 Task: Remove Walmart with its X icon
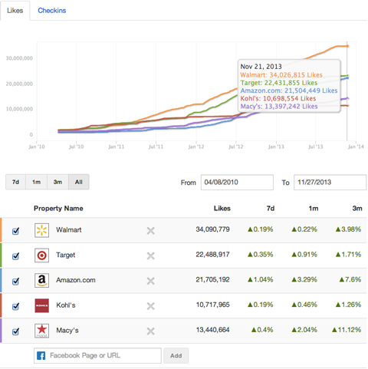(151, 231)
